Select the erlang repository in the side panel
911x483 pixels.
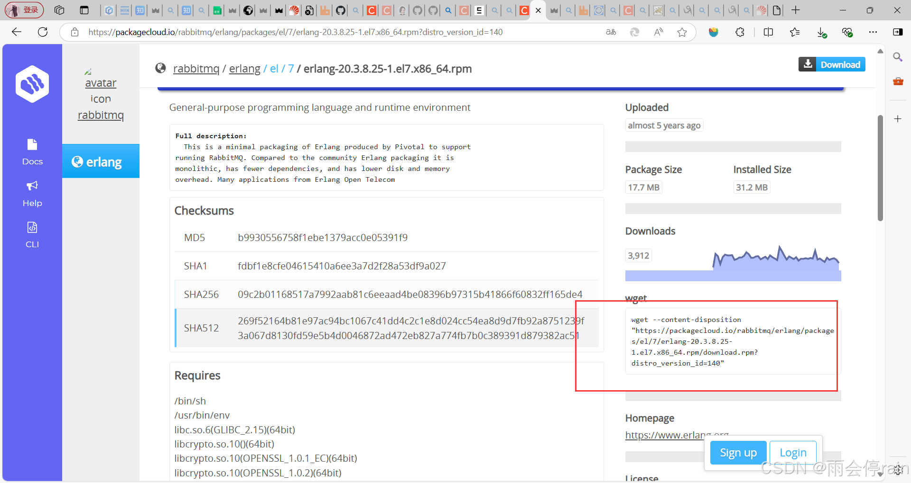[101, 161]
